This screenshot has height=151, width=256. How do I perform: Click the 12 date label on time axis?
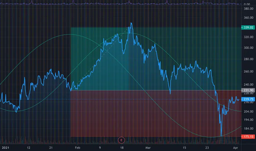click(x=29, y=148)
